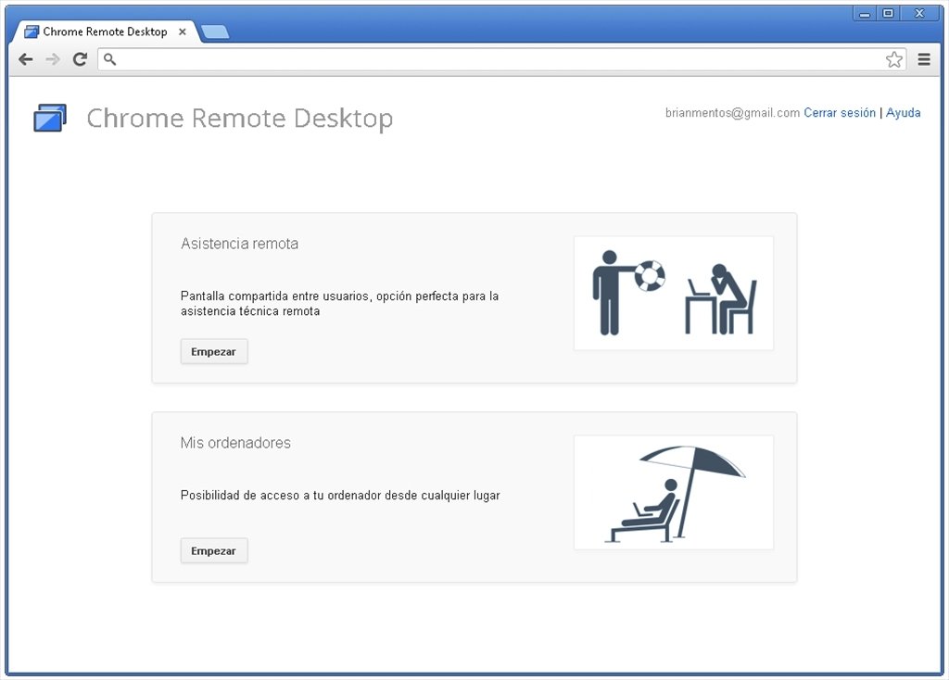Click the brianmentos@gmail.com account email
The image size is (949, 680).
coord(732,112)
